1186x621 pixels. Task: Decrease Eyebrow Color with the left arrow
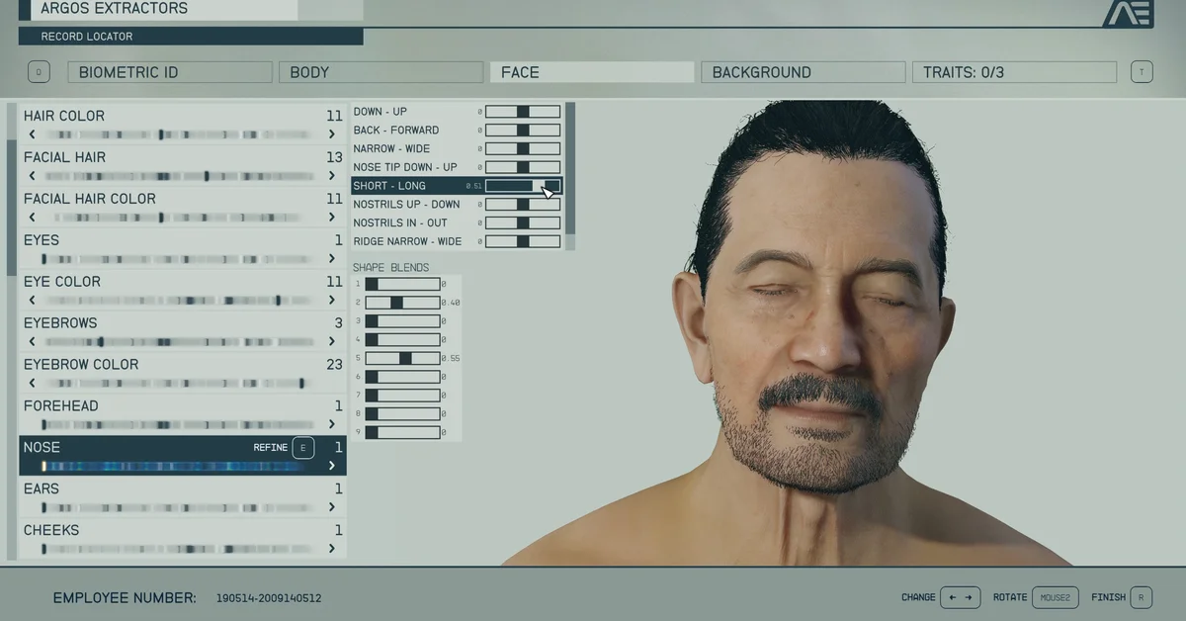tap(33, 384)
